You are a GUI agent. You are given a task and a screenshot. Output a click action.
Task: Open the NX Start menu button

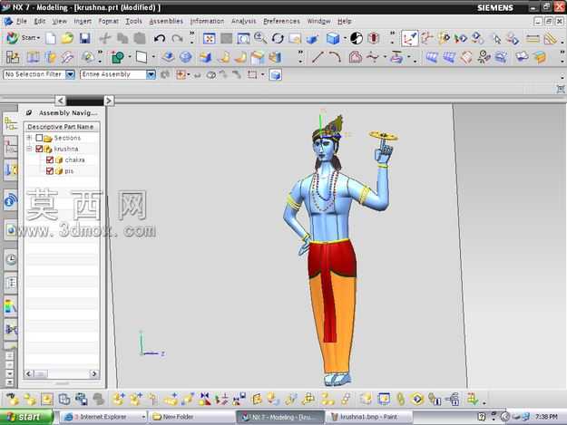coord(23,37)
